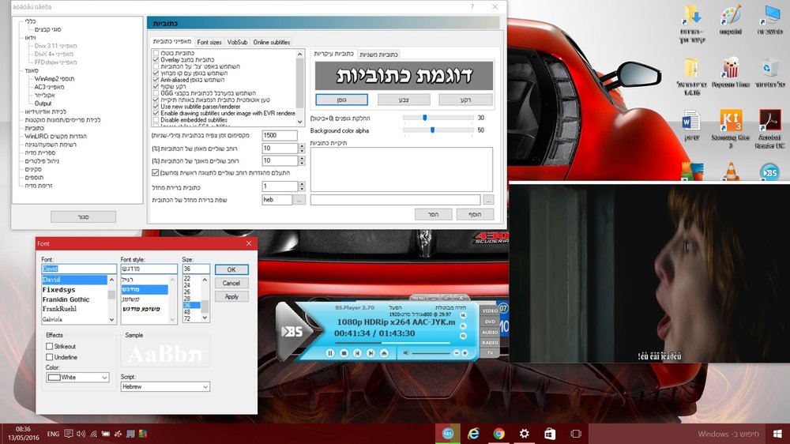The height and width of the screenshot is (444, 790).
Task: Toggle the Overlay subtitles checkbox
Action: tap(156, 59)
